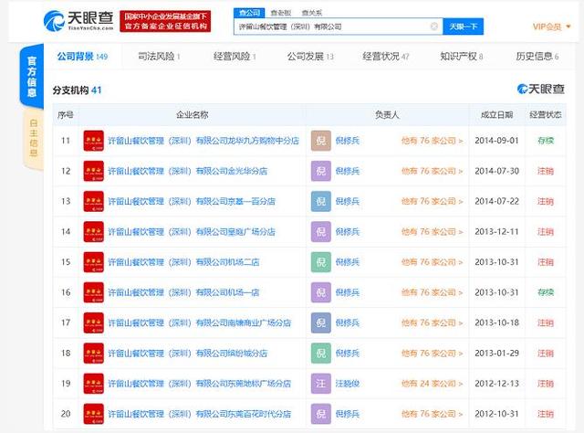Open company logo thumbnail in row 15
This screenshot has height=433, width=584.
(x=93, y=262)
